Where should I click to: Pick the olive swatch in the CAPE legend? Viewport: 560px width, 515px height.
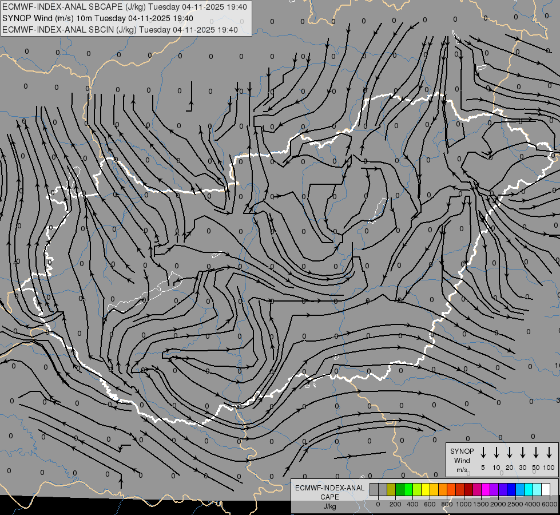coord(391,489)
